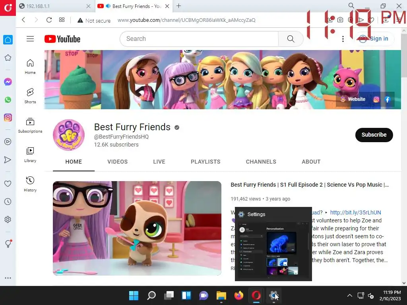407x305 pixels.
Task: Reload the current page
Action: pyautogui.click(x=49, y=20)
